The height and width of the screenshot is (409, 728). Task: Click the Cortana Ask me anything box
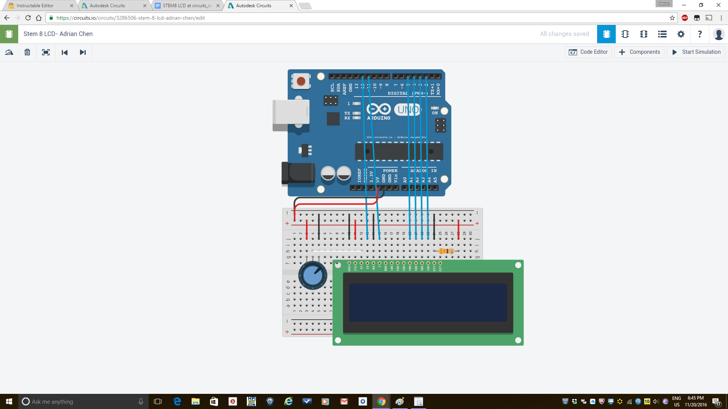[83, 401]
